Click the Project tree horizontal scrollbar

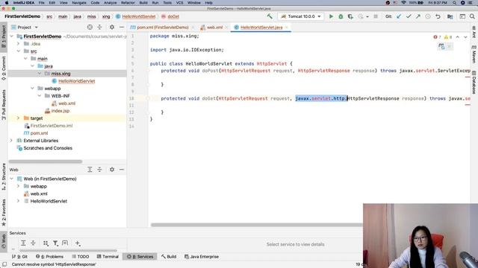pos(46,162)
